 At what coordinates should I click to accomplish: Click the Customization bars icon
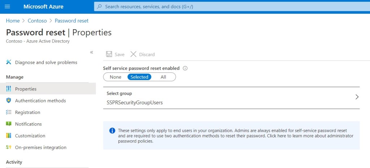coord(9,136)
